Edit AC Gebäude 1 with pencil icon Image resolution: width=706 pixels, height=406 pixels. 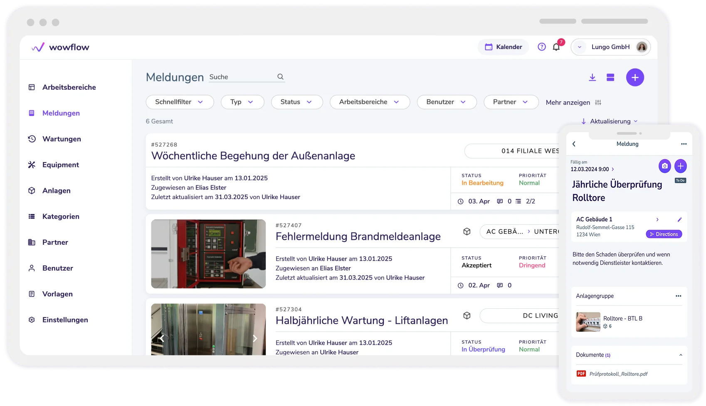679,219
